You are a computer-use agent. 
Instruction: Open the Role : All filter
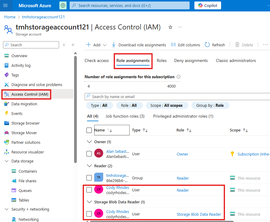coord(129,106)
